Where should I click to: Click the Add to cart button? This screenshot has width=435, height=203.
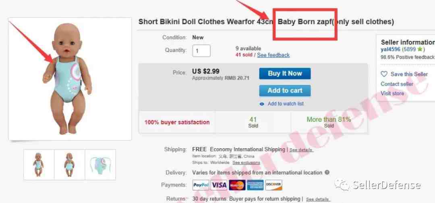coord(285,90)
